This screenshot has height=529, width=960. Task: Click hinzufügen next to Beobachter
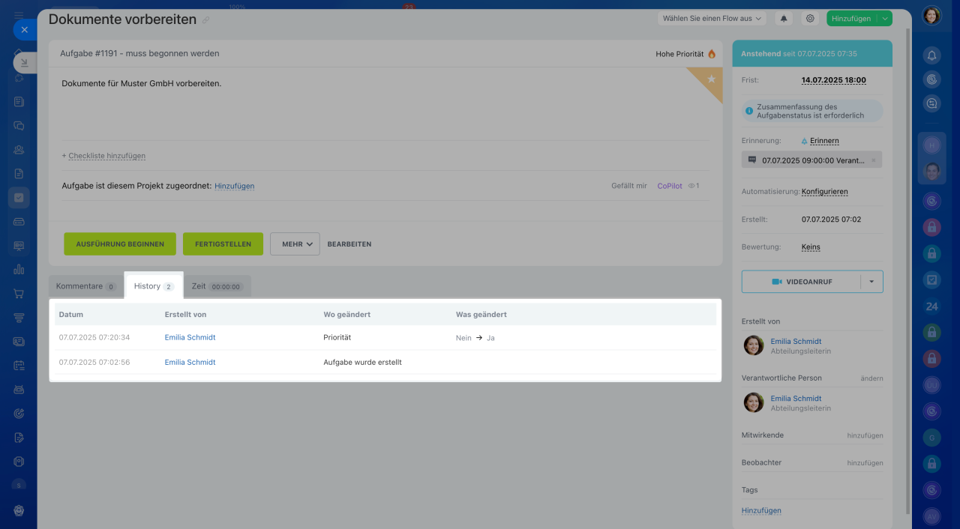[865, 463]
